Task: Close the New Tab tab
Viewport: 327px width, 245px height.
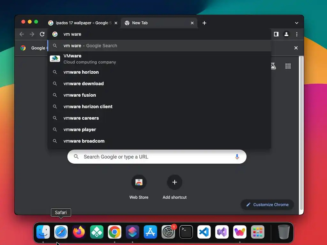Action: coord(192,23)
